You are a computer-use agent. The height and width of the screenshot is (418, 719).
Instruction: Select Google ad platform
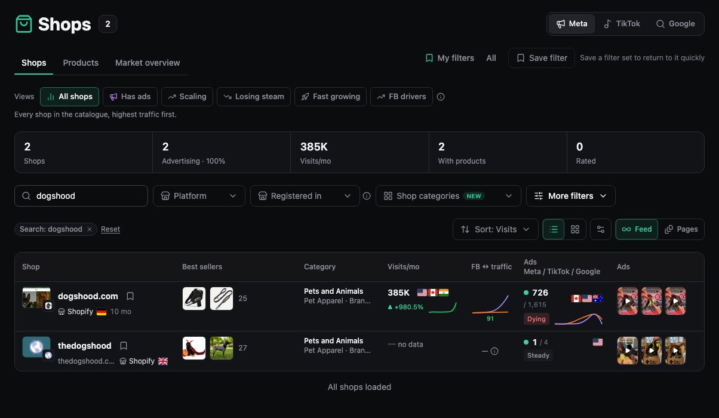[x=675, y=24]
